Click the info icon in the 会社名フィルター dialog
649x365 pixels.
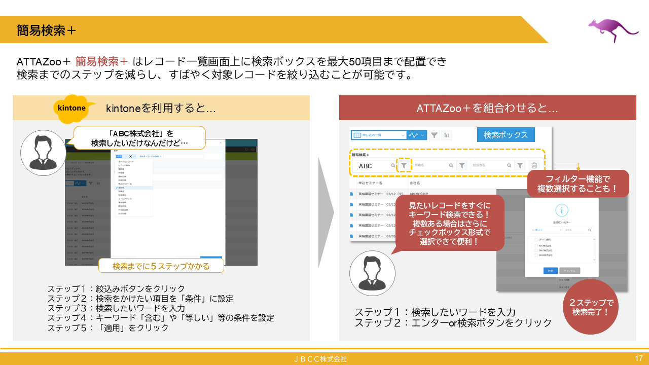click(562, 210)
